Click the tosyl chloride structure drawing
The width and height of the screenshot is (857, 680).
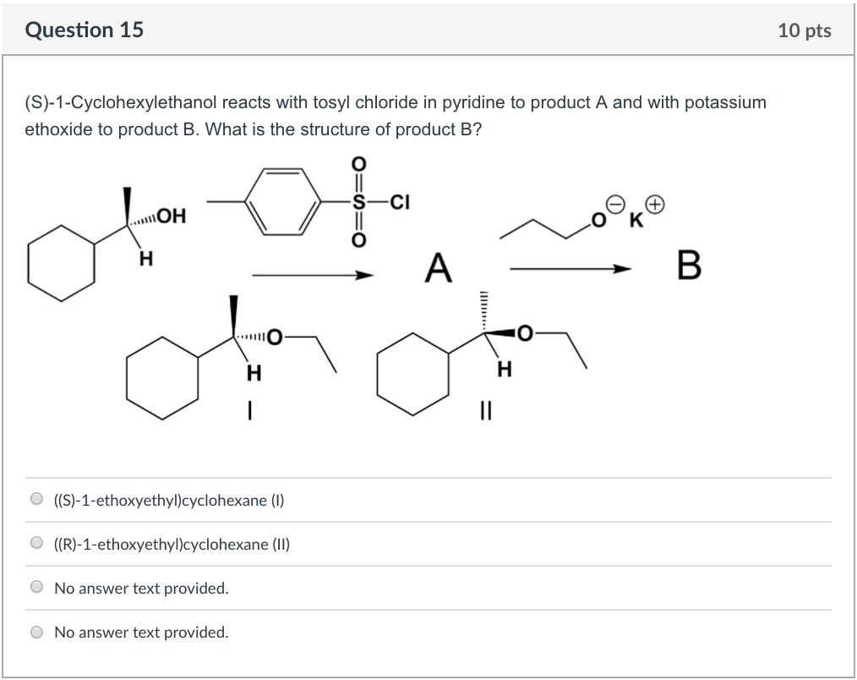click(x=313, y=203)
